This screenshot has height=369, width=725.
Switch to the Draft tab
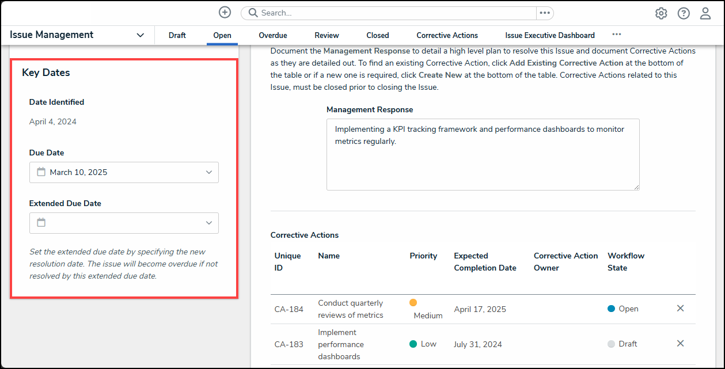(177, 35)
